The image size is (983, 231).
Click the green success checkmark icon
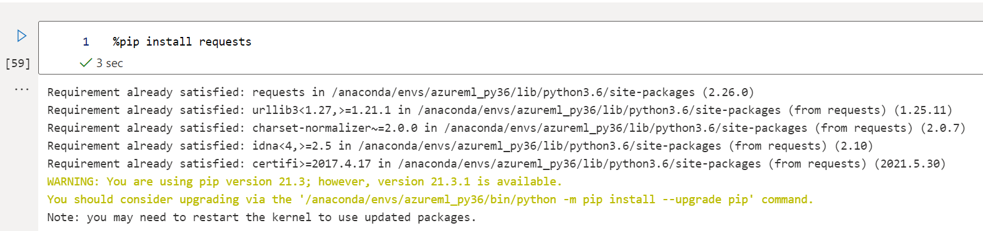click(86, 63)
